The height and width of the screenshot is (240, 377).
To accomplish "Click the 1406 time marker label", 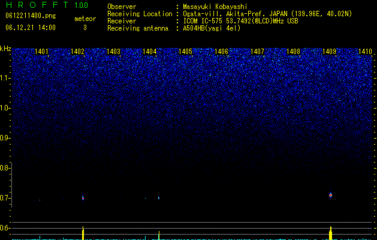I will pyautogui.click(x=221, y=51).
